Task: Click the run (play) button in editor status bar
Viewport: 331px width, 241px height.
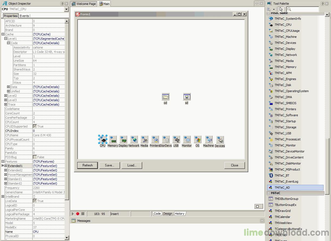Action: pos(73,214)
